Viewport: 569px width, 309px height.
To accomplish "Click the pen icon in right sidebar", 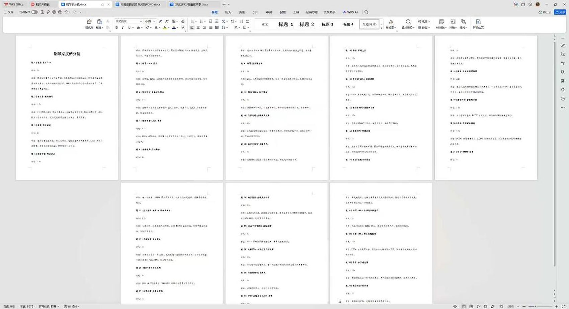I will point(563,46).
